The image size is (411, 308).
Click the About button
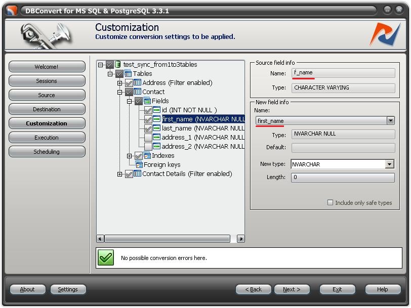click(x=27, y=289)
